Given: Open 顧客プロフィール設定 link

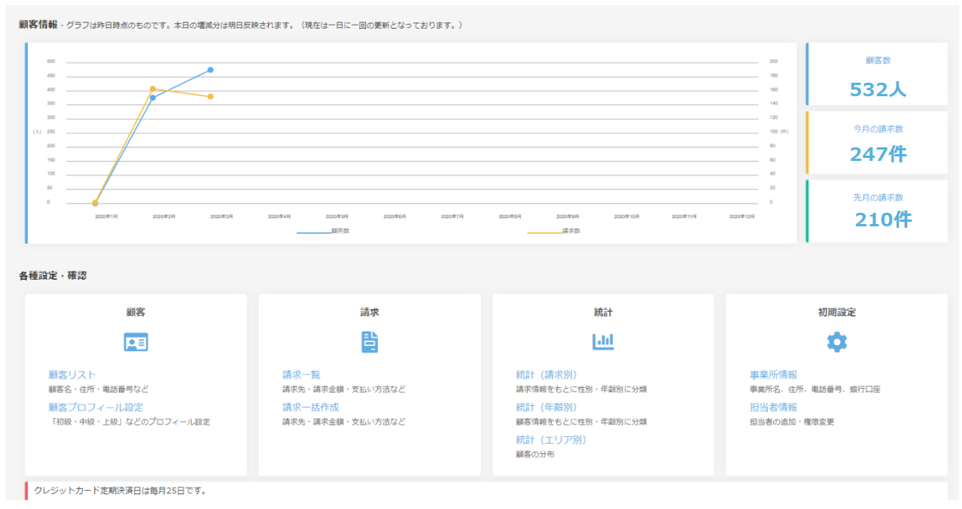Looking at the screenshot, I should [x=96, y=407].
